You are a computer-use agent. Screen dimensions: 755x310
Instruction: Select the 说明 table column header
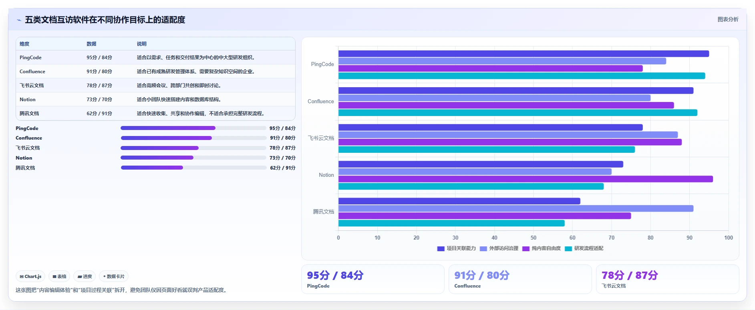pos(141,44)
